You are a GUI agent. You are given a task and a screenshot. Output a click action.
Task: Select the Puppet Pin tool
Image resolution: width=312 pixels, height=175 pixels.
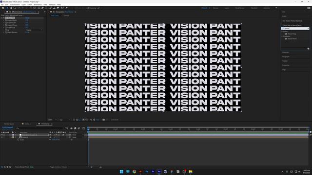67,8
